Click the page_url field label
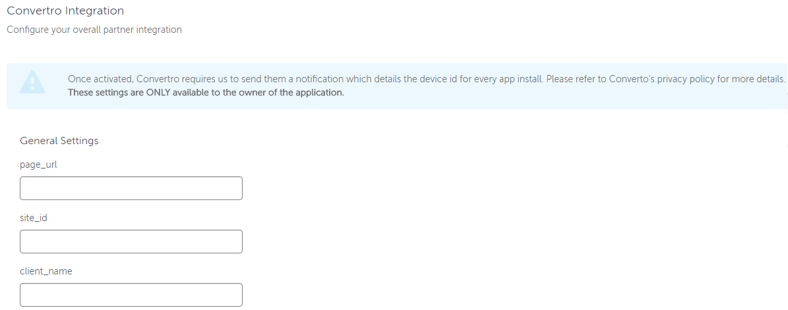The width and height of the screenshot is (788, 310). coord(38,165)
